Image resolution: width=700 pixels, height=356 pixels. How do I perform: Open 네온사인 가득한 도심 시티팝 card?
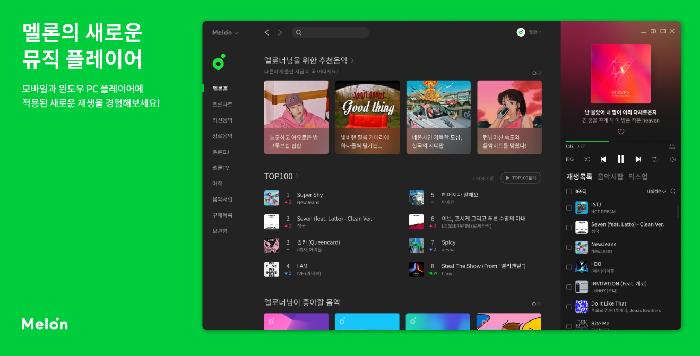pos(438,117)
